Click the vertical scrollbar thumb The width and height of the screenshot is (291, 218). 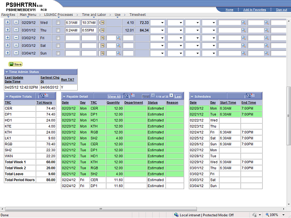coord(288,116)
